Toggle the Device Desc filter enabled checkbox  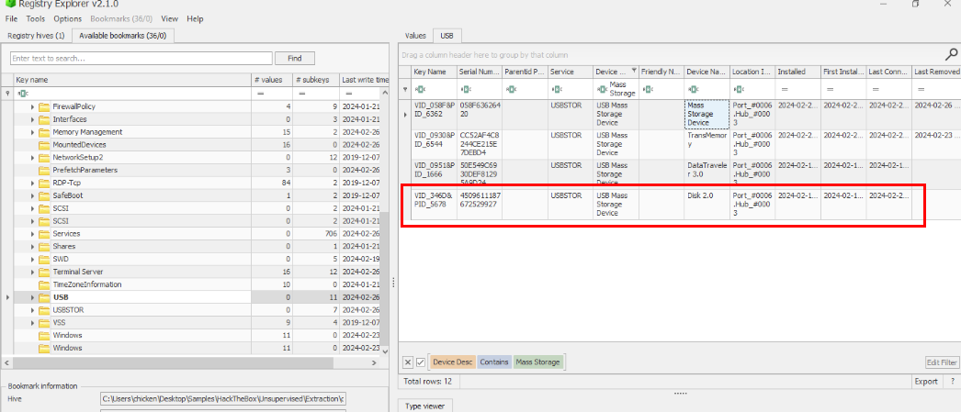tap(421, 362)
